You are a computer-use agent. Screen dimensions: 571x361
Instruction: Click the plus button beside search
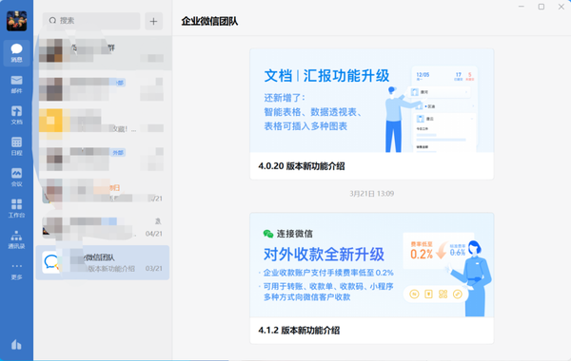coord(153,21)
